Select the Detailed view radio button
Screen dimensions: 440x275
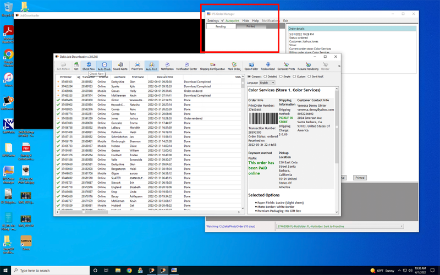(266, 77)
